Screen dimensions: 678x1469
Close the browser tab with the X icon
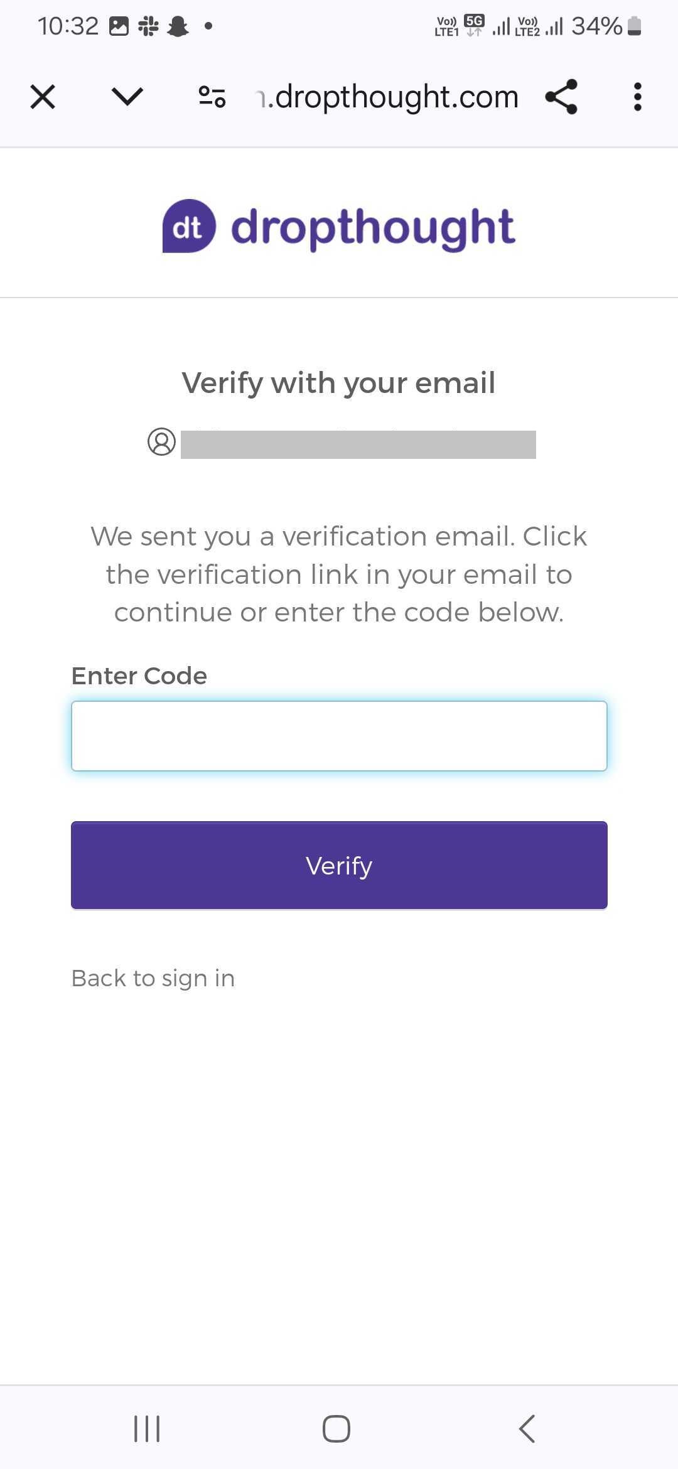(x=42, y=97)
